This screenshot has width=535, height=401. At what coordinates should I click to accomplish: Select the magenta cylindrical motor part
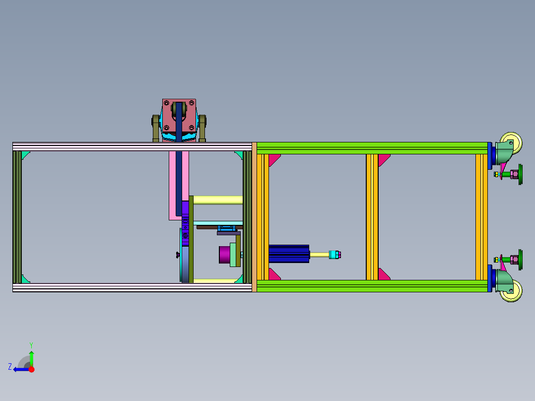[224, 255]
